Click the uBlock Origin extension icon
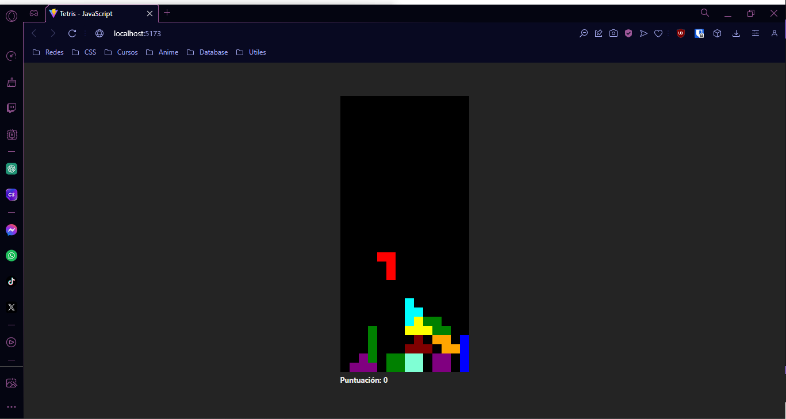 [680, 33]
